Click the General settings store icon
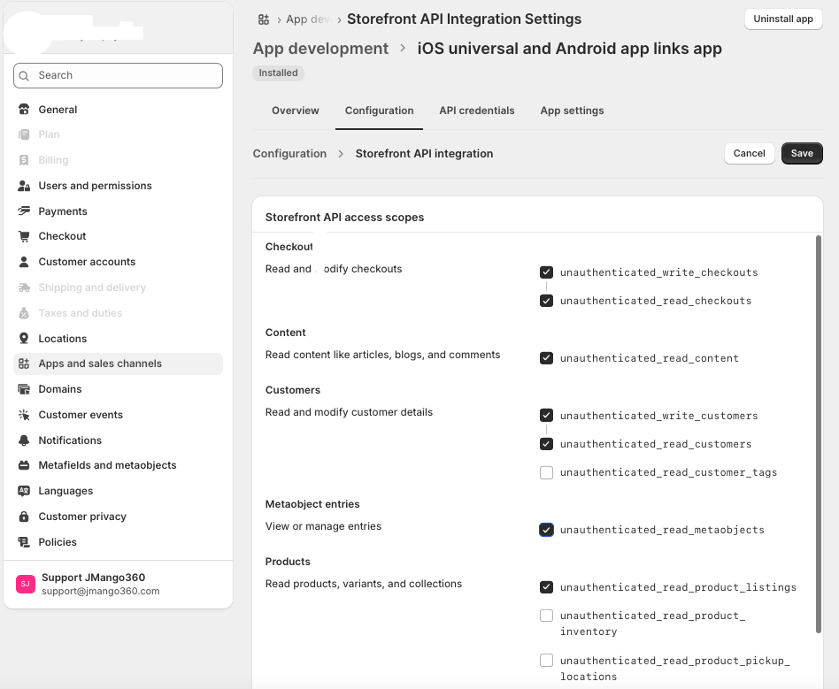This screenshot has height=689, width=839. coord(23,110)
